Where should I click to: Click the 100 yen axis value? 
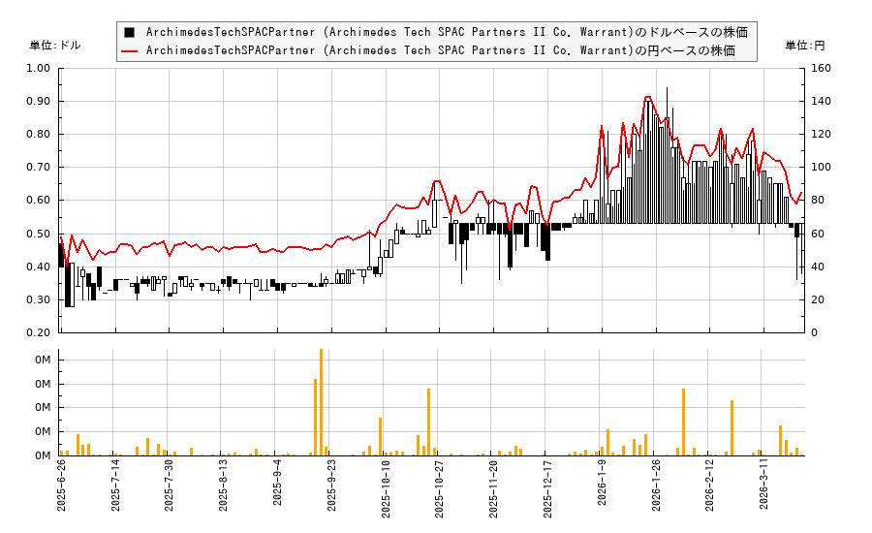pyautogui.click(x=822, y=167)
